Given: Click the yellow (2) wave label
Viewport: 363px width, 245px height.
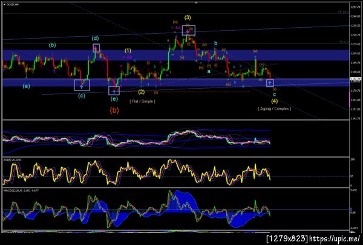Looking at the screenshot, I should tap(142, 92).
